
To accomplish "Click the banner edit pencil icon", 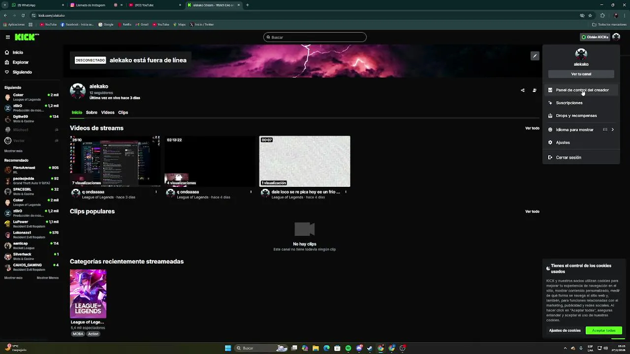I will (535, 56).
